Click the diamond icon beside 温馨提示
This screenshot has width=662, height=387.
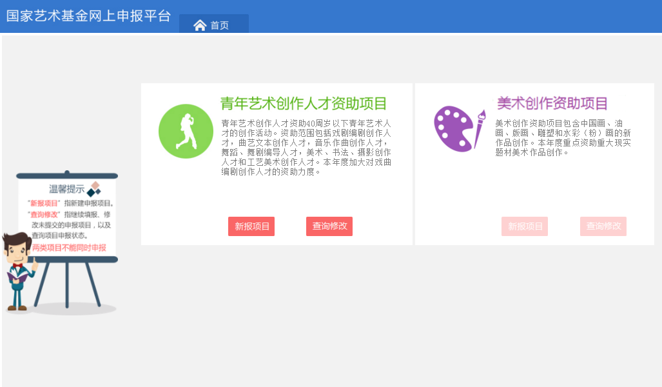coord(94,188)
